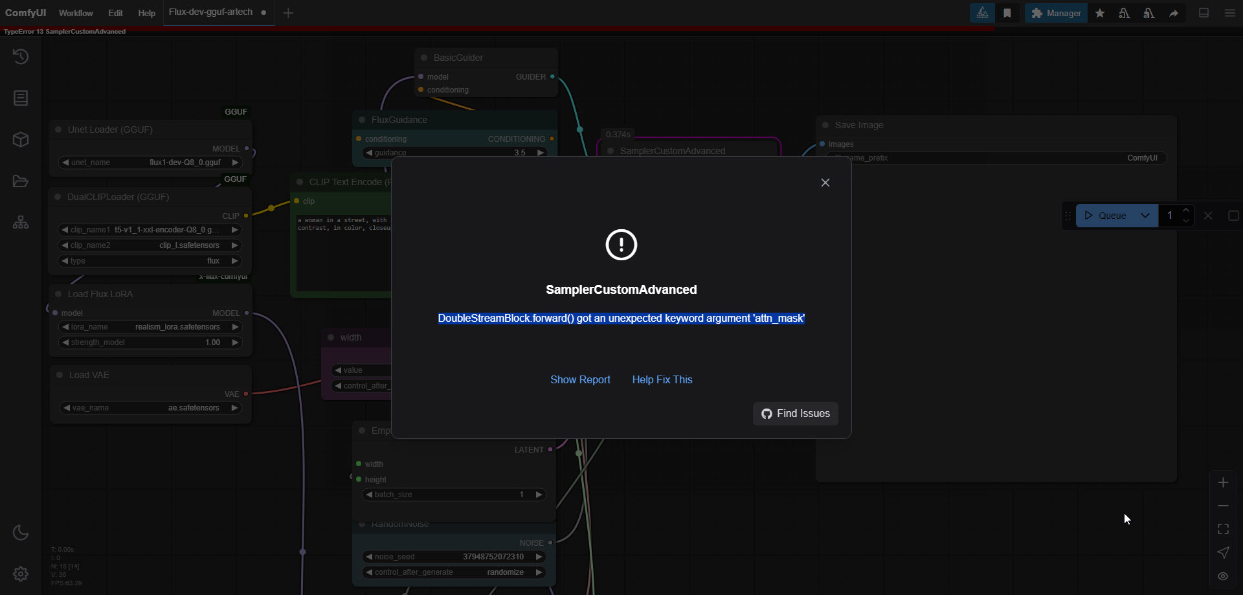Open the hamburger menu at top right
Viewport: 1243px width, 595px height.
[x=1230, y=13]
